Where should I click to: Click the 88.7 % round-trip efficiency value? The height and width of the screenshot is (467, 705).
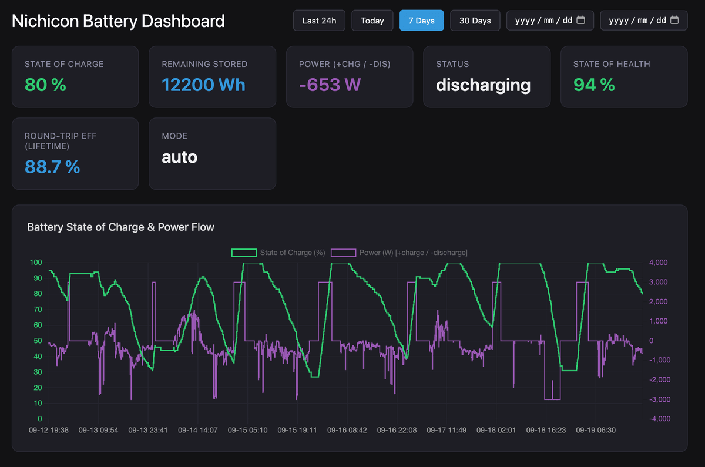coord(52,167)
